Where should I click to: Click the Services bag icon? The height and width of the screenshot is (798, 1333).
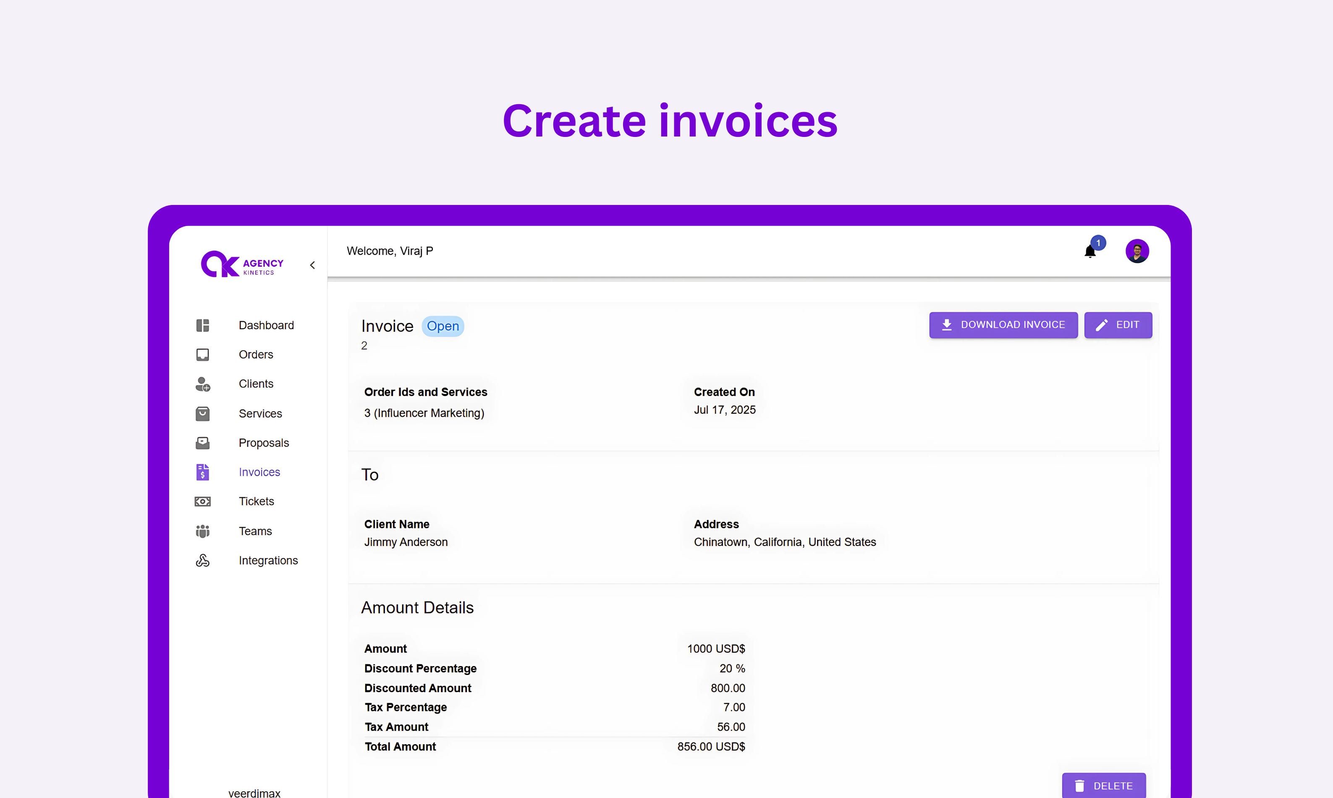point(203,414)
